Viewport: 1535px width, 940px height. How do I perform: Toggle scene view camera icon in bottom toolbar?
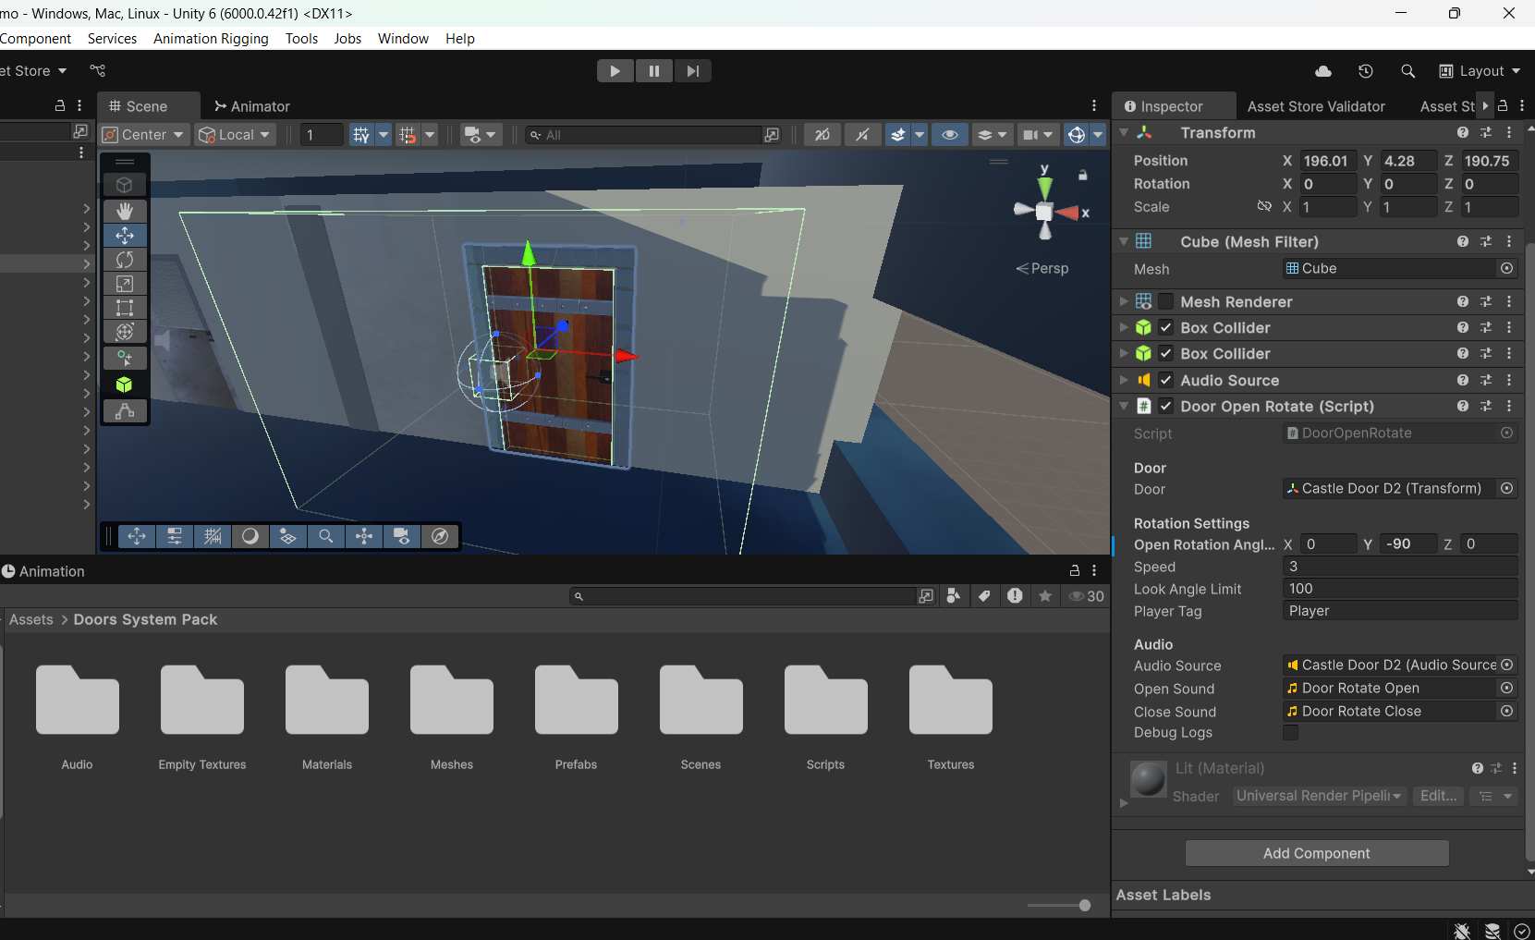click(402, 536)
